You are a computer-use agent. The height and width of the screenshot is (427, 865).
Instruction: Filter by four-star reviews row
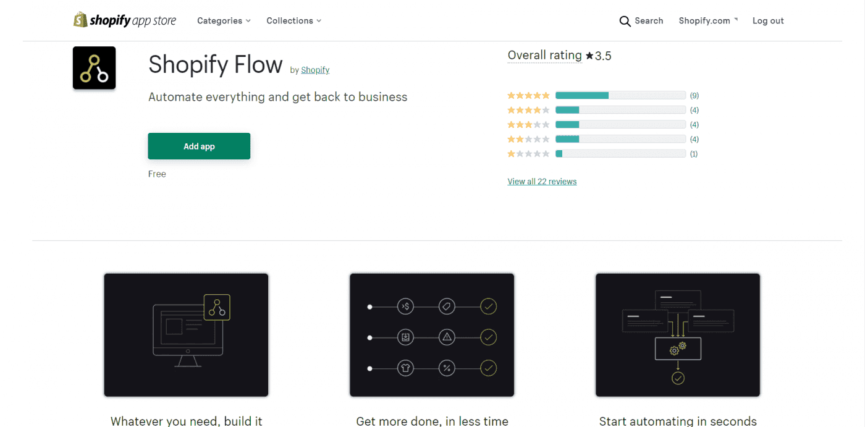tap(603, 110)
